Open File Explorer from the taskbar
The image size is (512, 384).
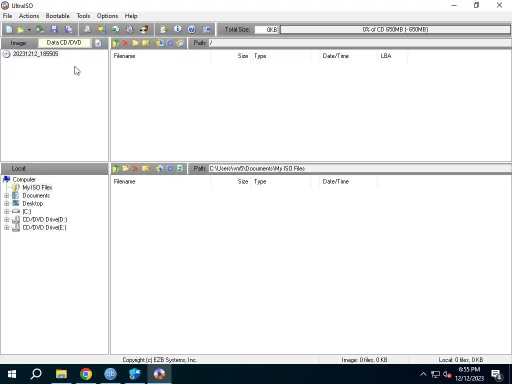coord(61,374)
